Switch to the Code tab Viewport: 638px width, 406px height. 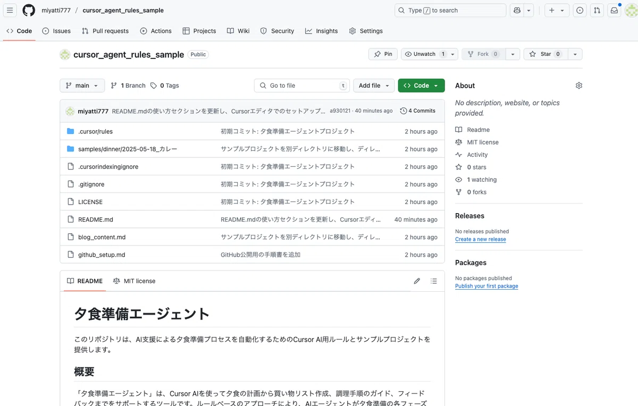point(19,31)
